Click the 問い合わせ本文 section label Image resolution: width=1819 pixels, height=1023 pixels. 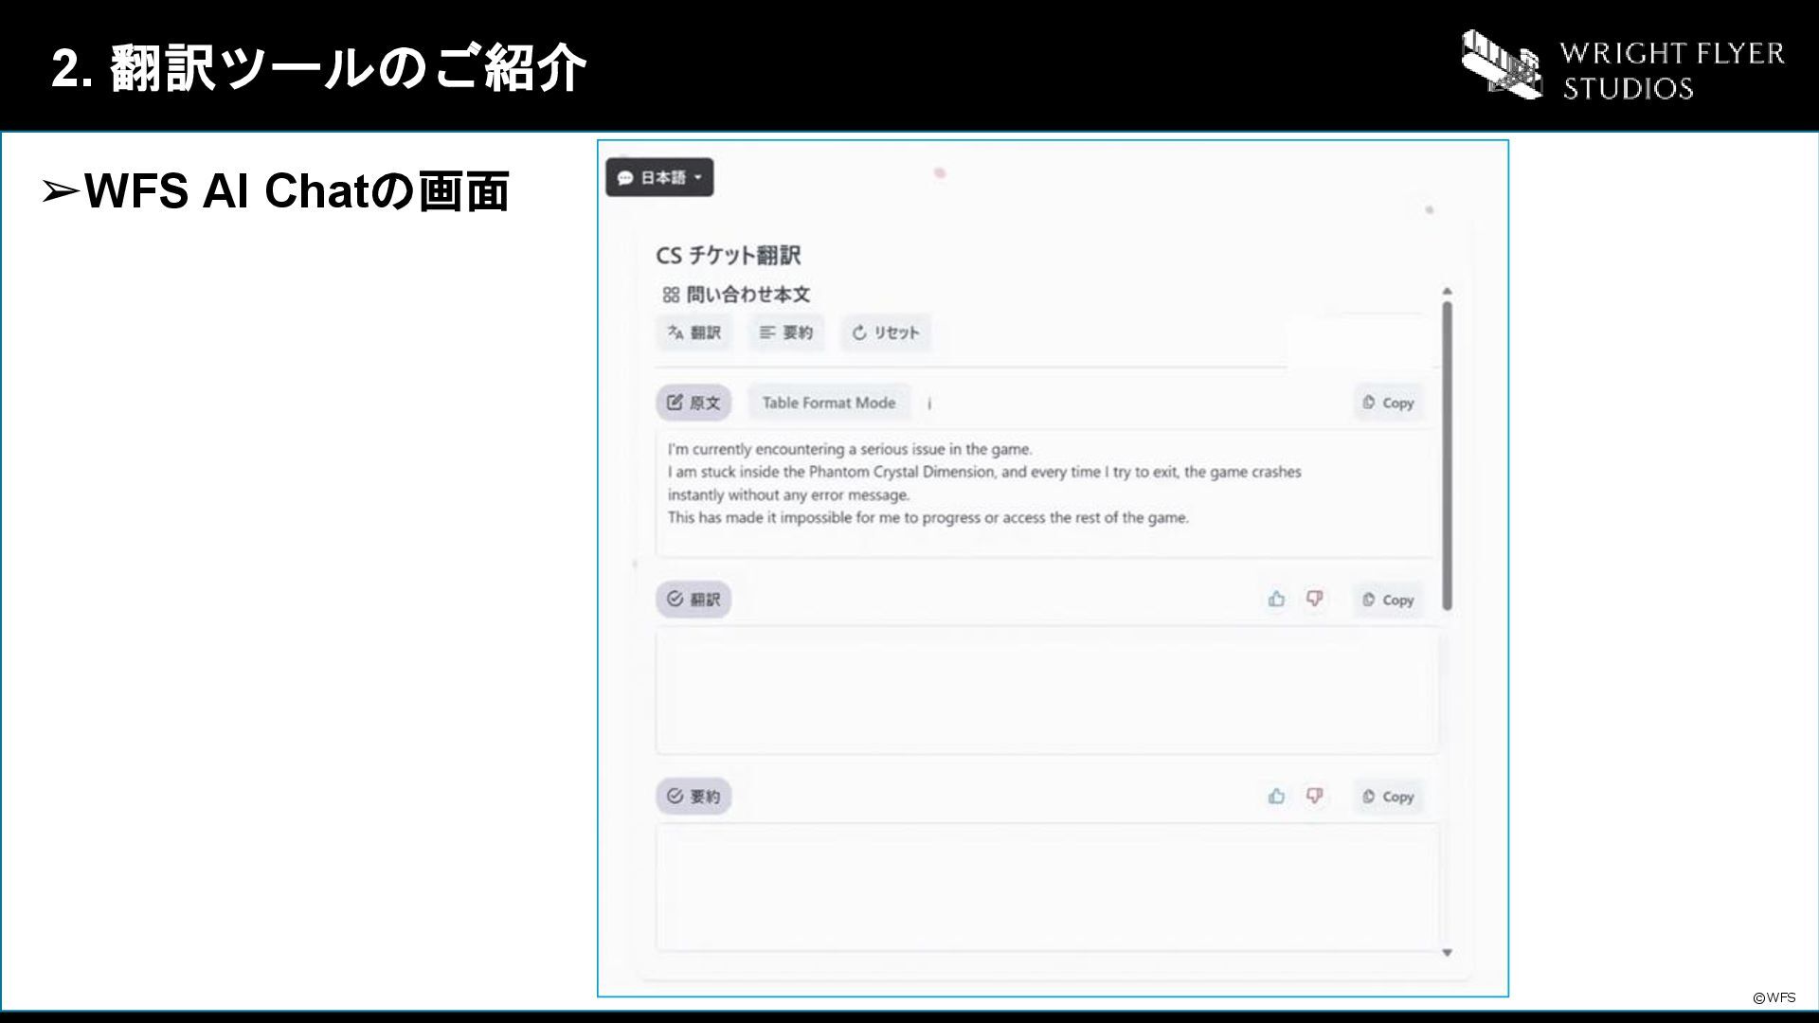pos(748,295)
